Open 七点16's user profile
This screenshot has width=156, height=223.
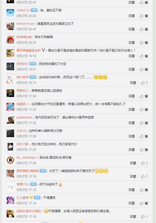[x=21, y=131]
